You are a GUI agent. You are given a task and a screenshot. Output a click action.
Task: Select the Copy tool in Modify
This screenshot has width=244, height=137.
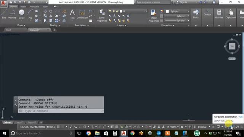point(45,16)
